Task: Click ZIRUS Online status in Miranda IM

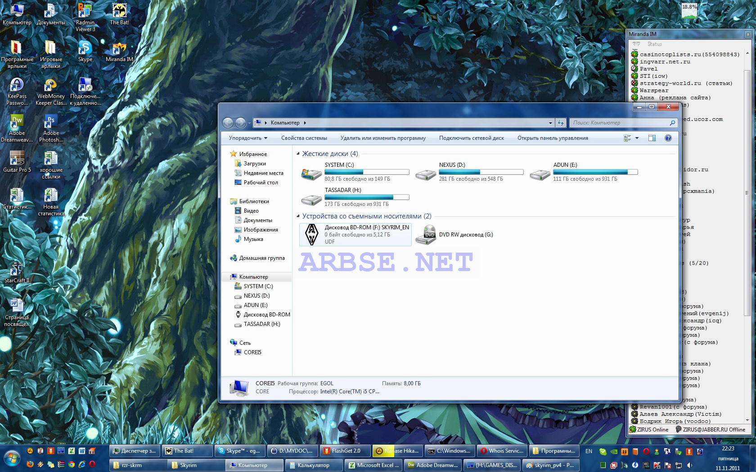Action: click(649, 430)
